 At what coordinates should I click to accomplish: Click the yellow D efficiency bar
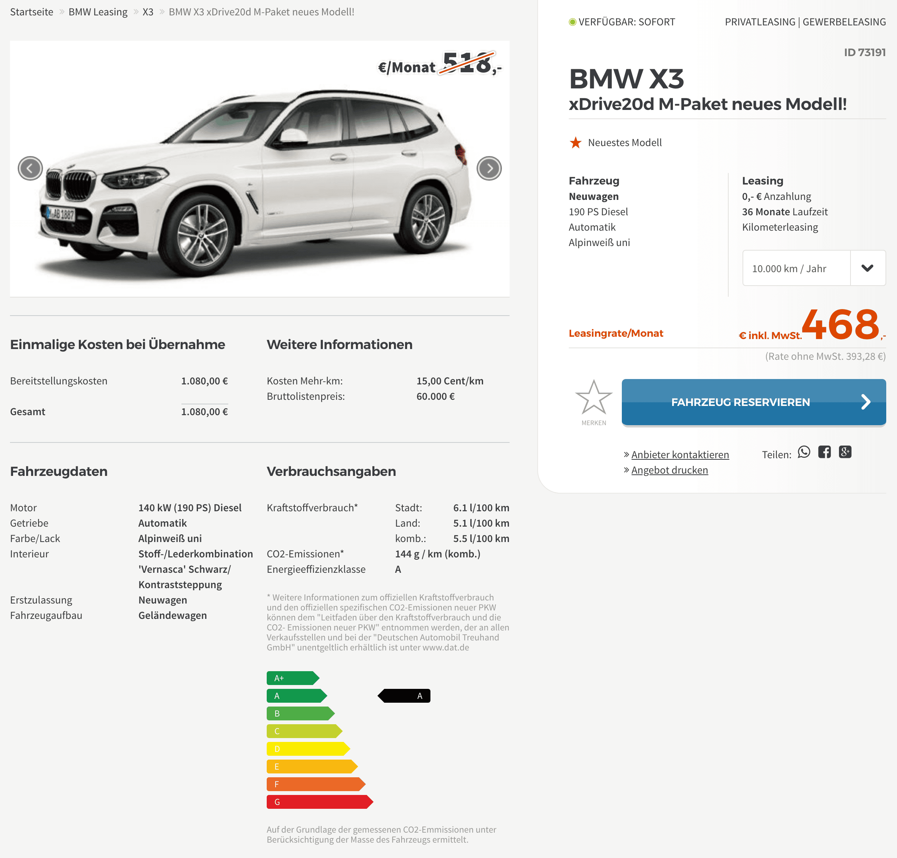pyautogui.click(x=308, y=749)
